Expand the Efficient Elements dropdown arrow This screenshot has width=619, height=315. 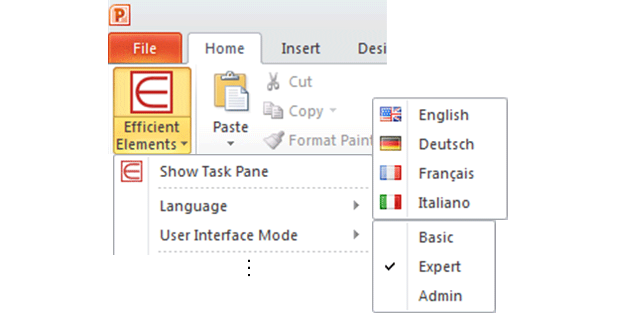click(x=184, y=144)
